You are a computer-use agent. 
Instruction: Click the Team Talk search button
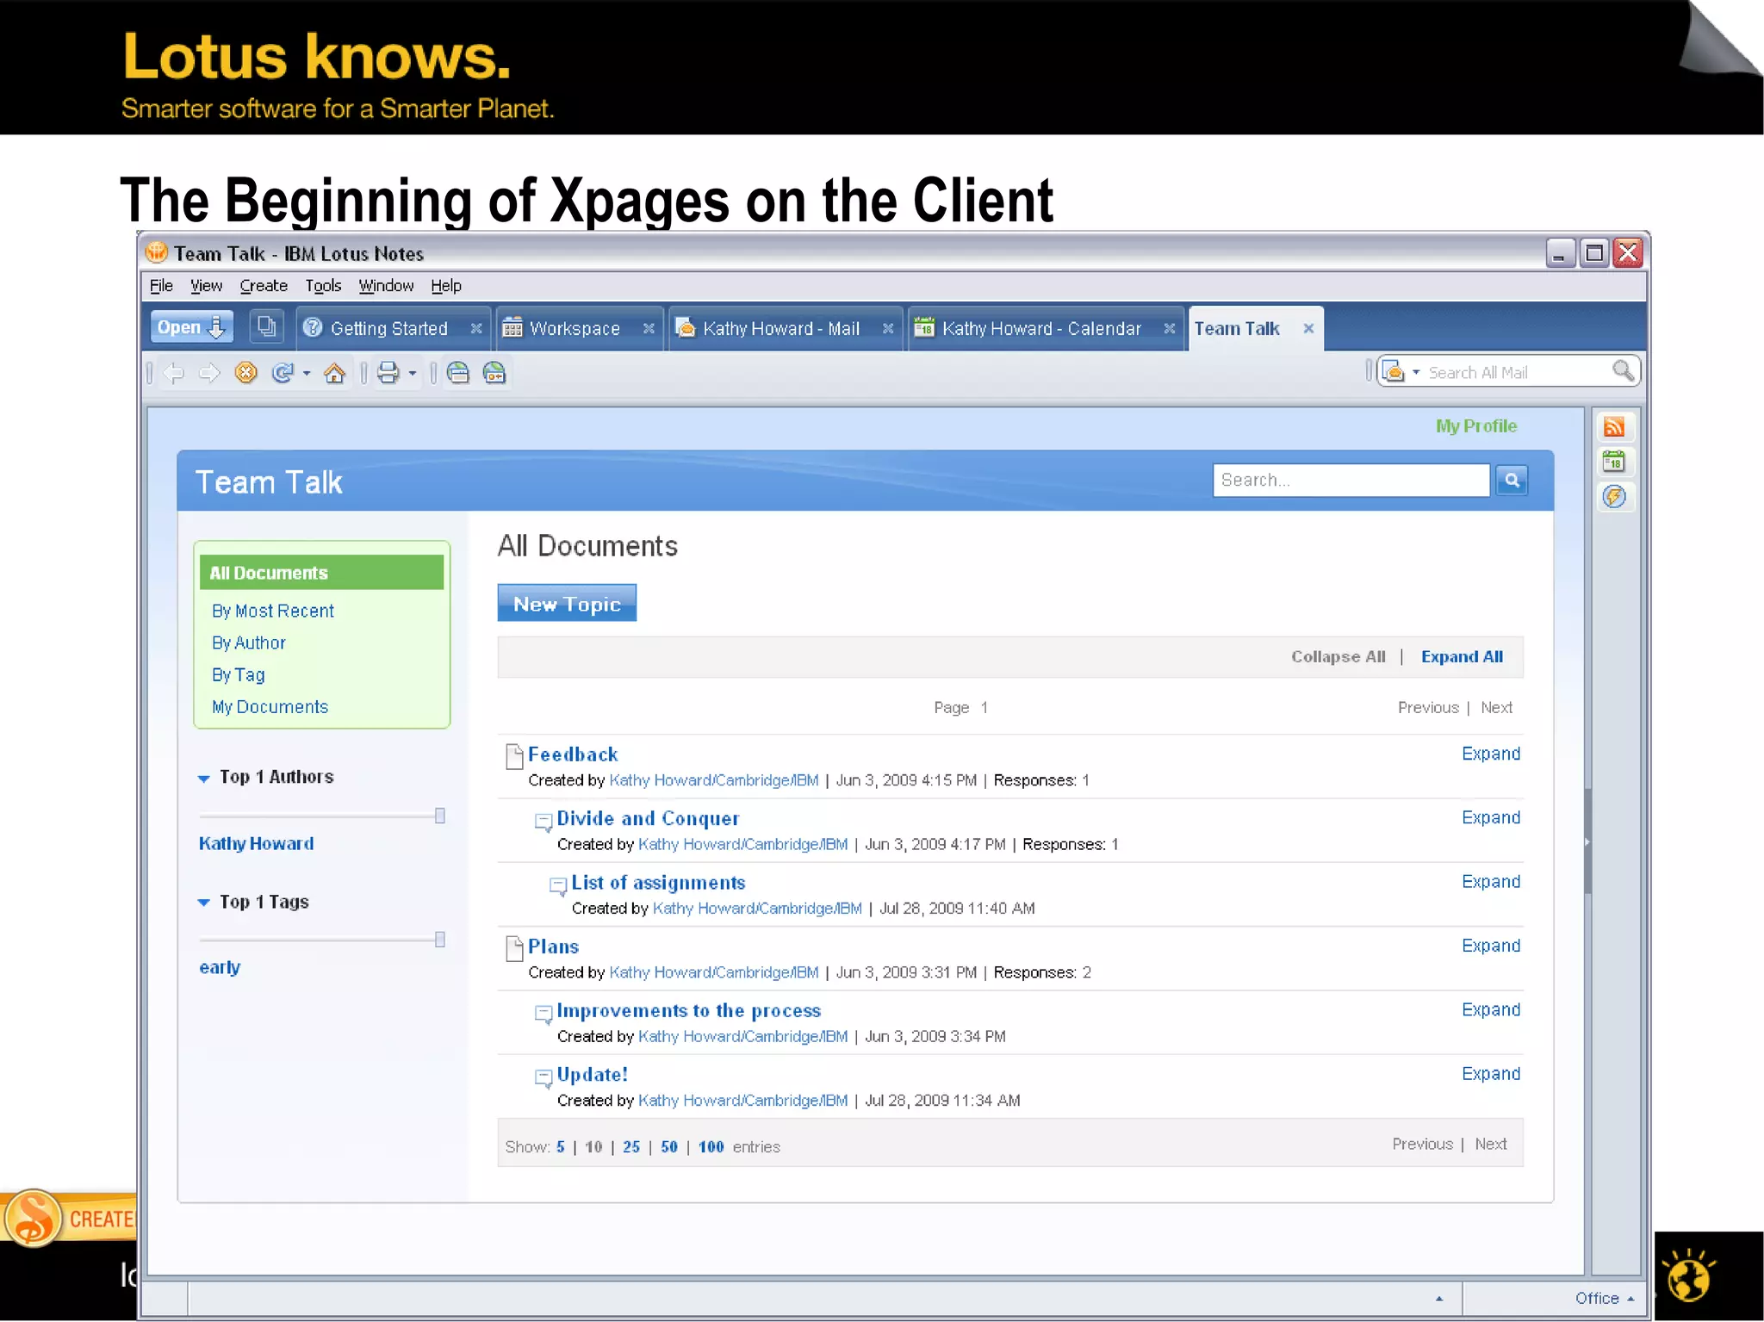[x=1512, y=481]
